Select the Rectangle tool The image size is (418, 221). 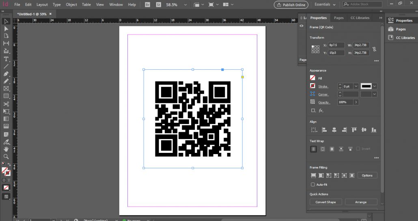click(x=6, y=96)
